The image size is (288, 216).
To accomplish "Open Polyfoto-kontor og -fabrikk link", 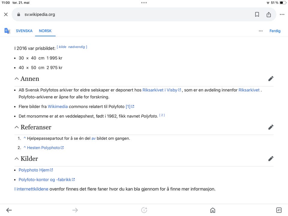I will tap(47, 180).
